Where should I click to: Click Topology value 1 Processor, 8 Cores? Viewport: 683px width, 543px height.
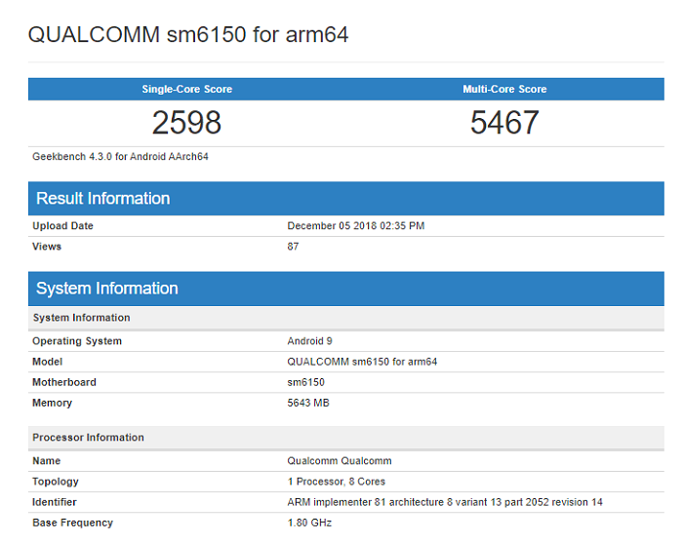337,482
